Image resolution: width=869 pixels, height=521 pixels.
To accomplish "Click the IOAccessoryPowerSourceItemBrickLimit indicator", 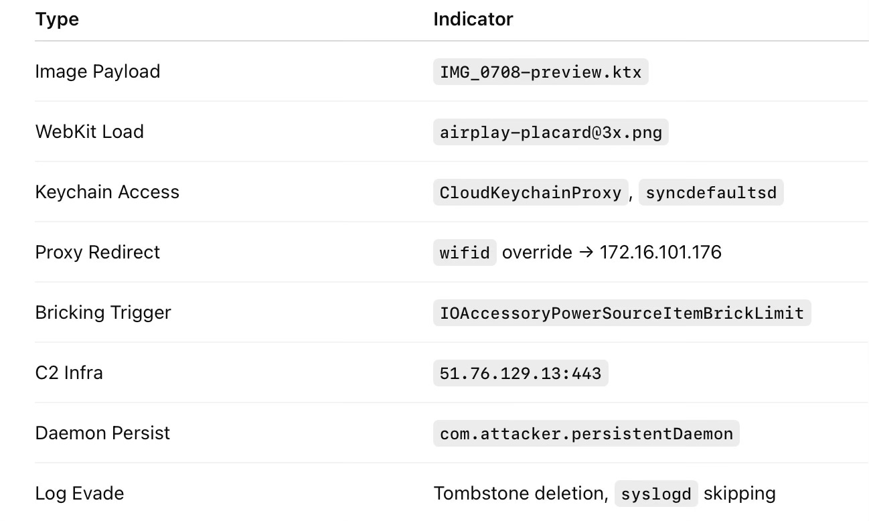I will point(622,313).
